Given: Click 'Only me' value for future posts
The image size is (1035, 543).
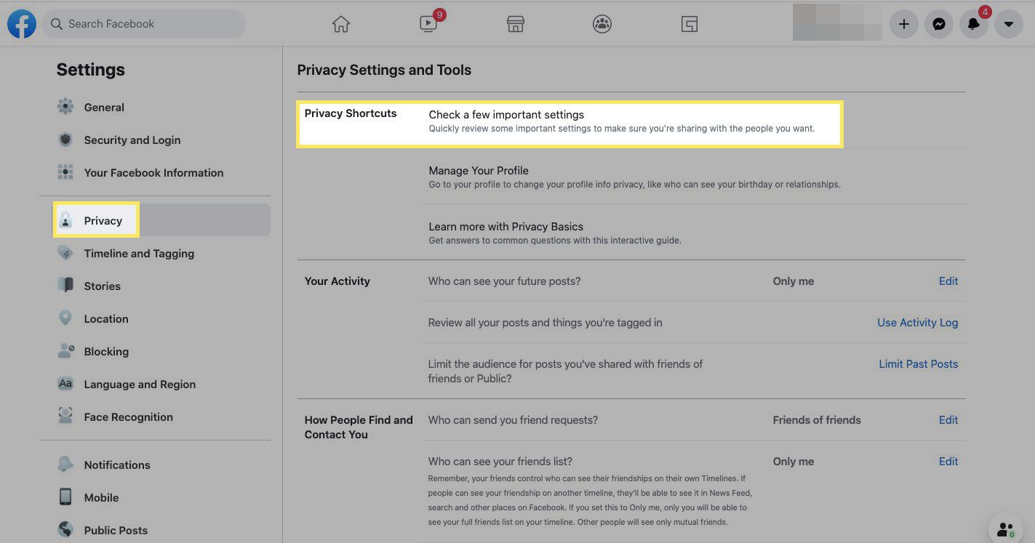Looking at the screenshot, I should pyautogui.click(x=794, y=281).
